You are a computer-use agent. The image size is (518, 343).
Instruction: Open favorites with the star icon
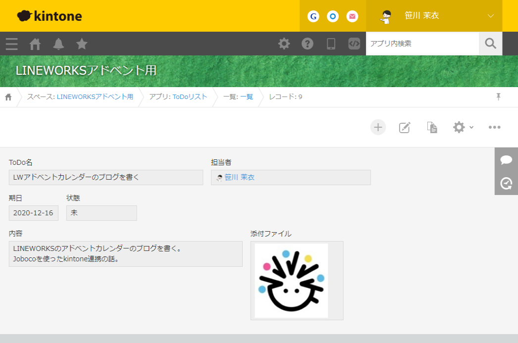tap(81, 44)
